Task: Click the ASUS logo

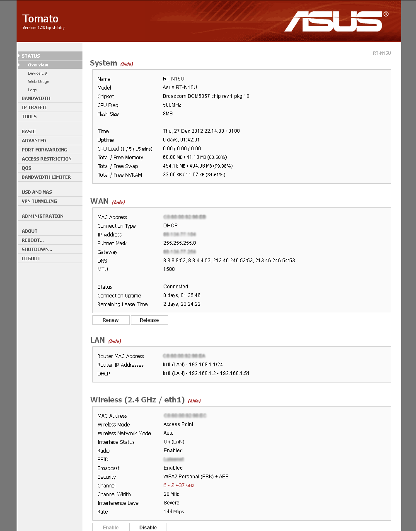Action: pyautogui.click(x=336, y=21)
